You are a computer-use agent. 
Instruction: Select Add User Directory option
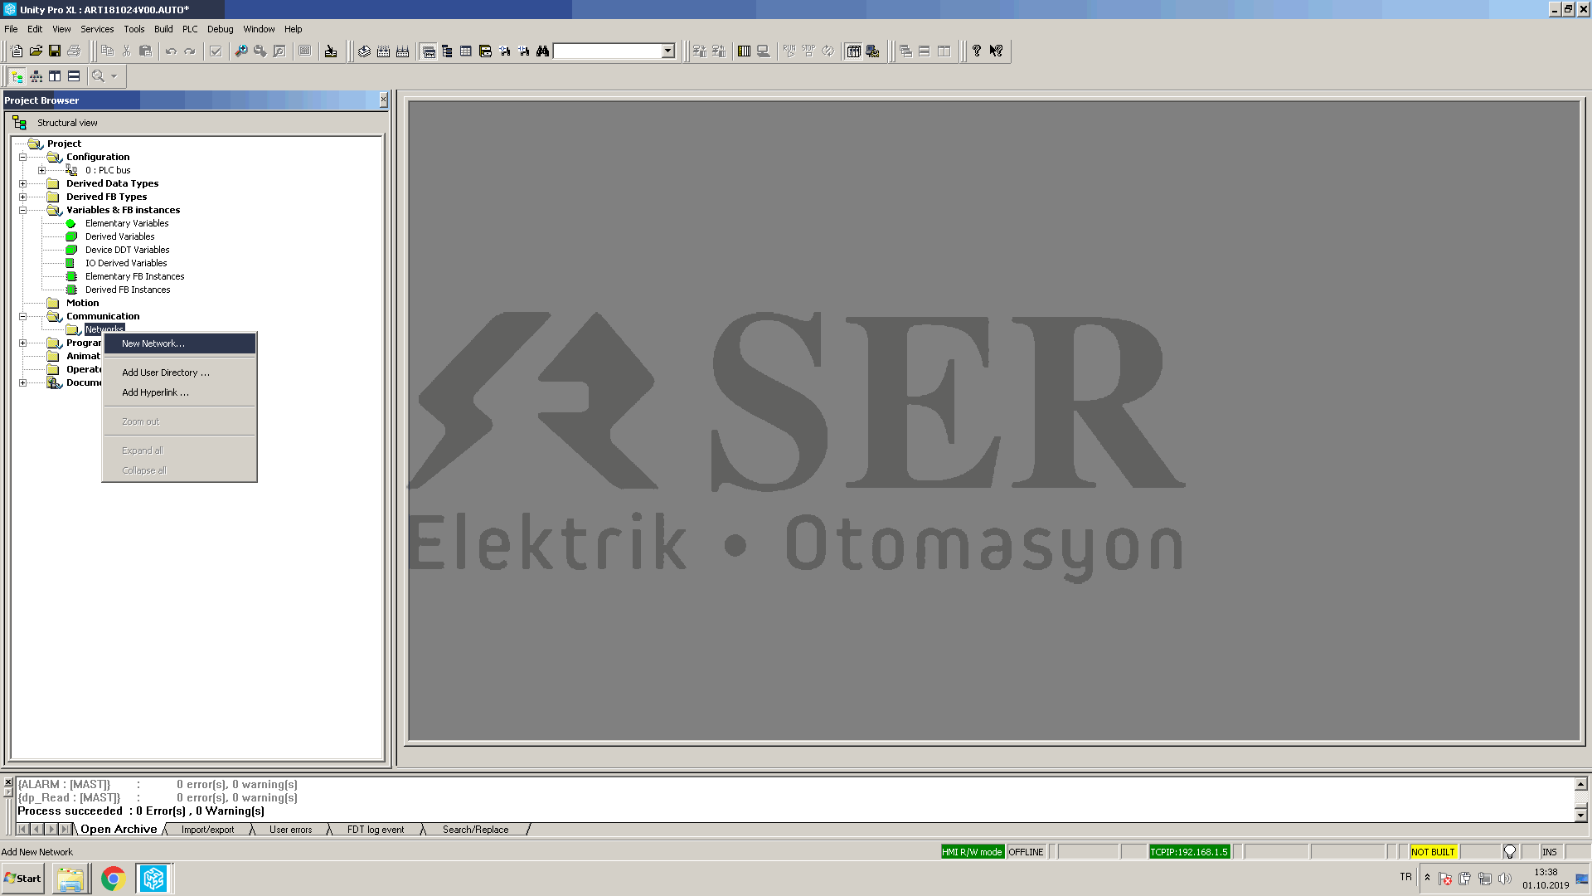pyautogui.click(x=164, y=372)
